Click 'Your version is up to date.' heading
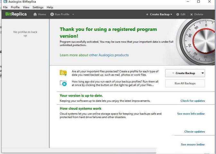The image size is (216, 154). [x=81, y=96]
